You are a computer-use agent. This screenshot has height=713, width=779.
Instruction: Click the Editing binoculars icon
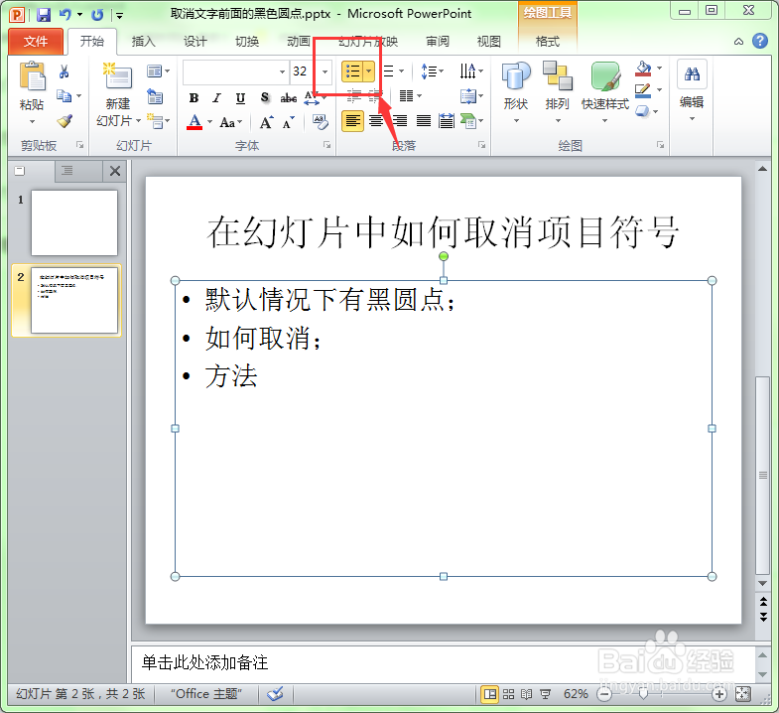[x=692, y=74]
